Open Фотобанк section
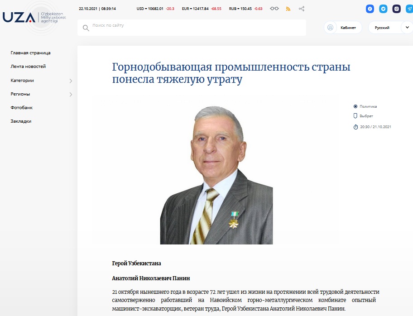The image size is (413, 316). (22, 108)
